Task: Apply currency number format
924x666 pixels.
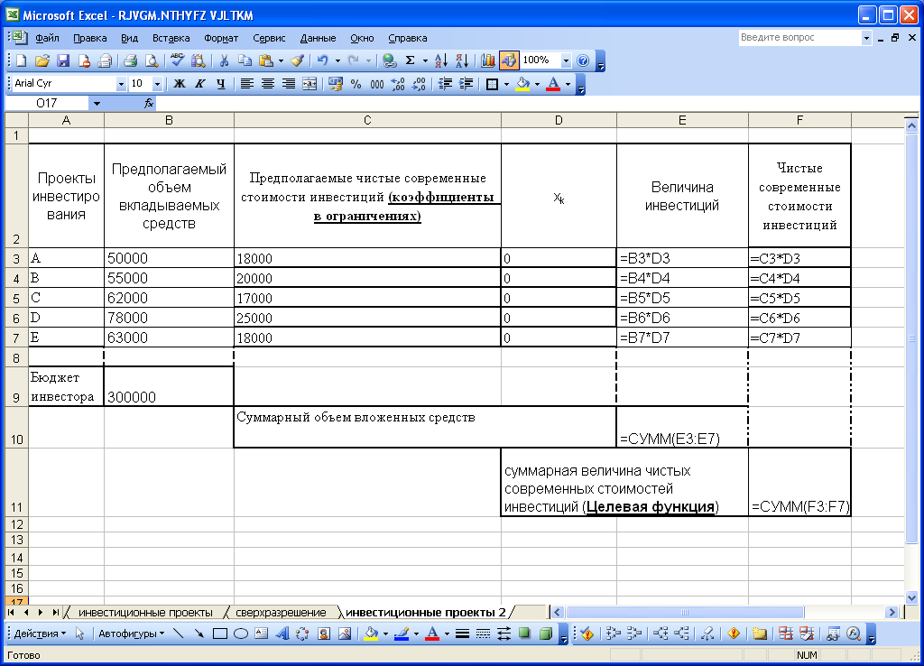Action: 336,84
